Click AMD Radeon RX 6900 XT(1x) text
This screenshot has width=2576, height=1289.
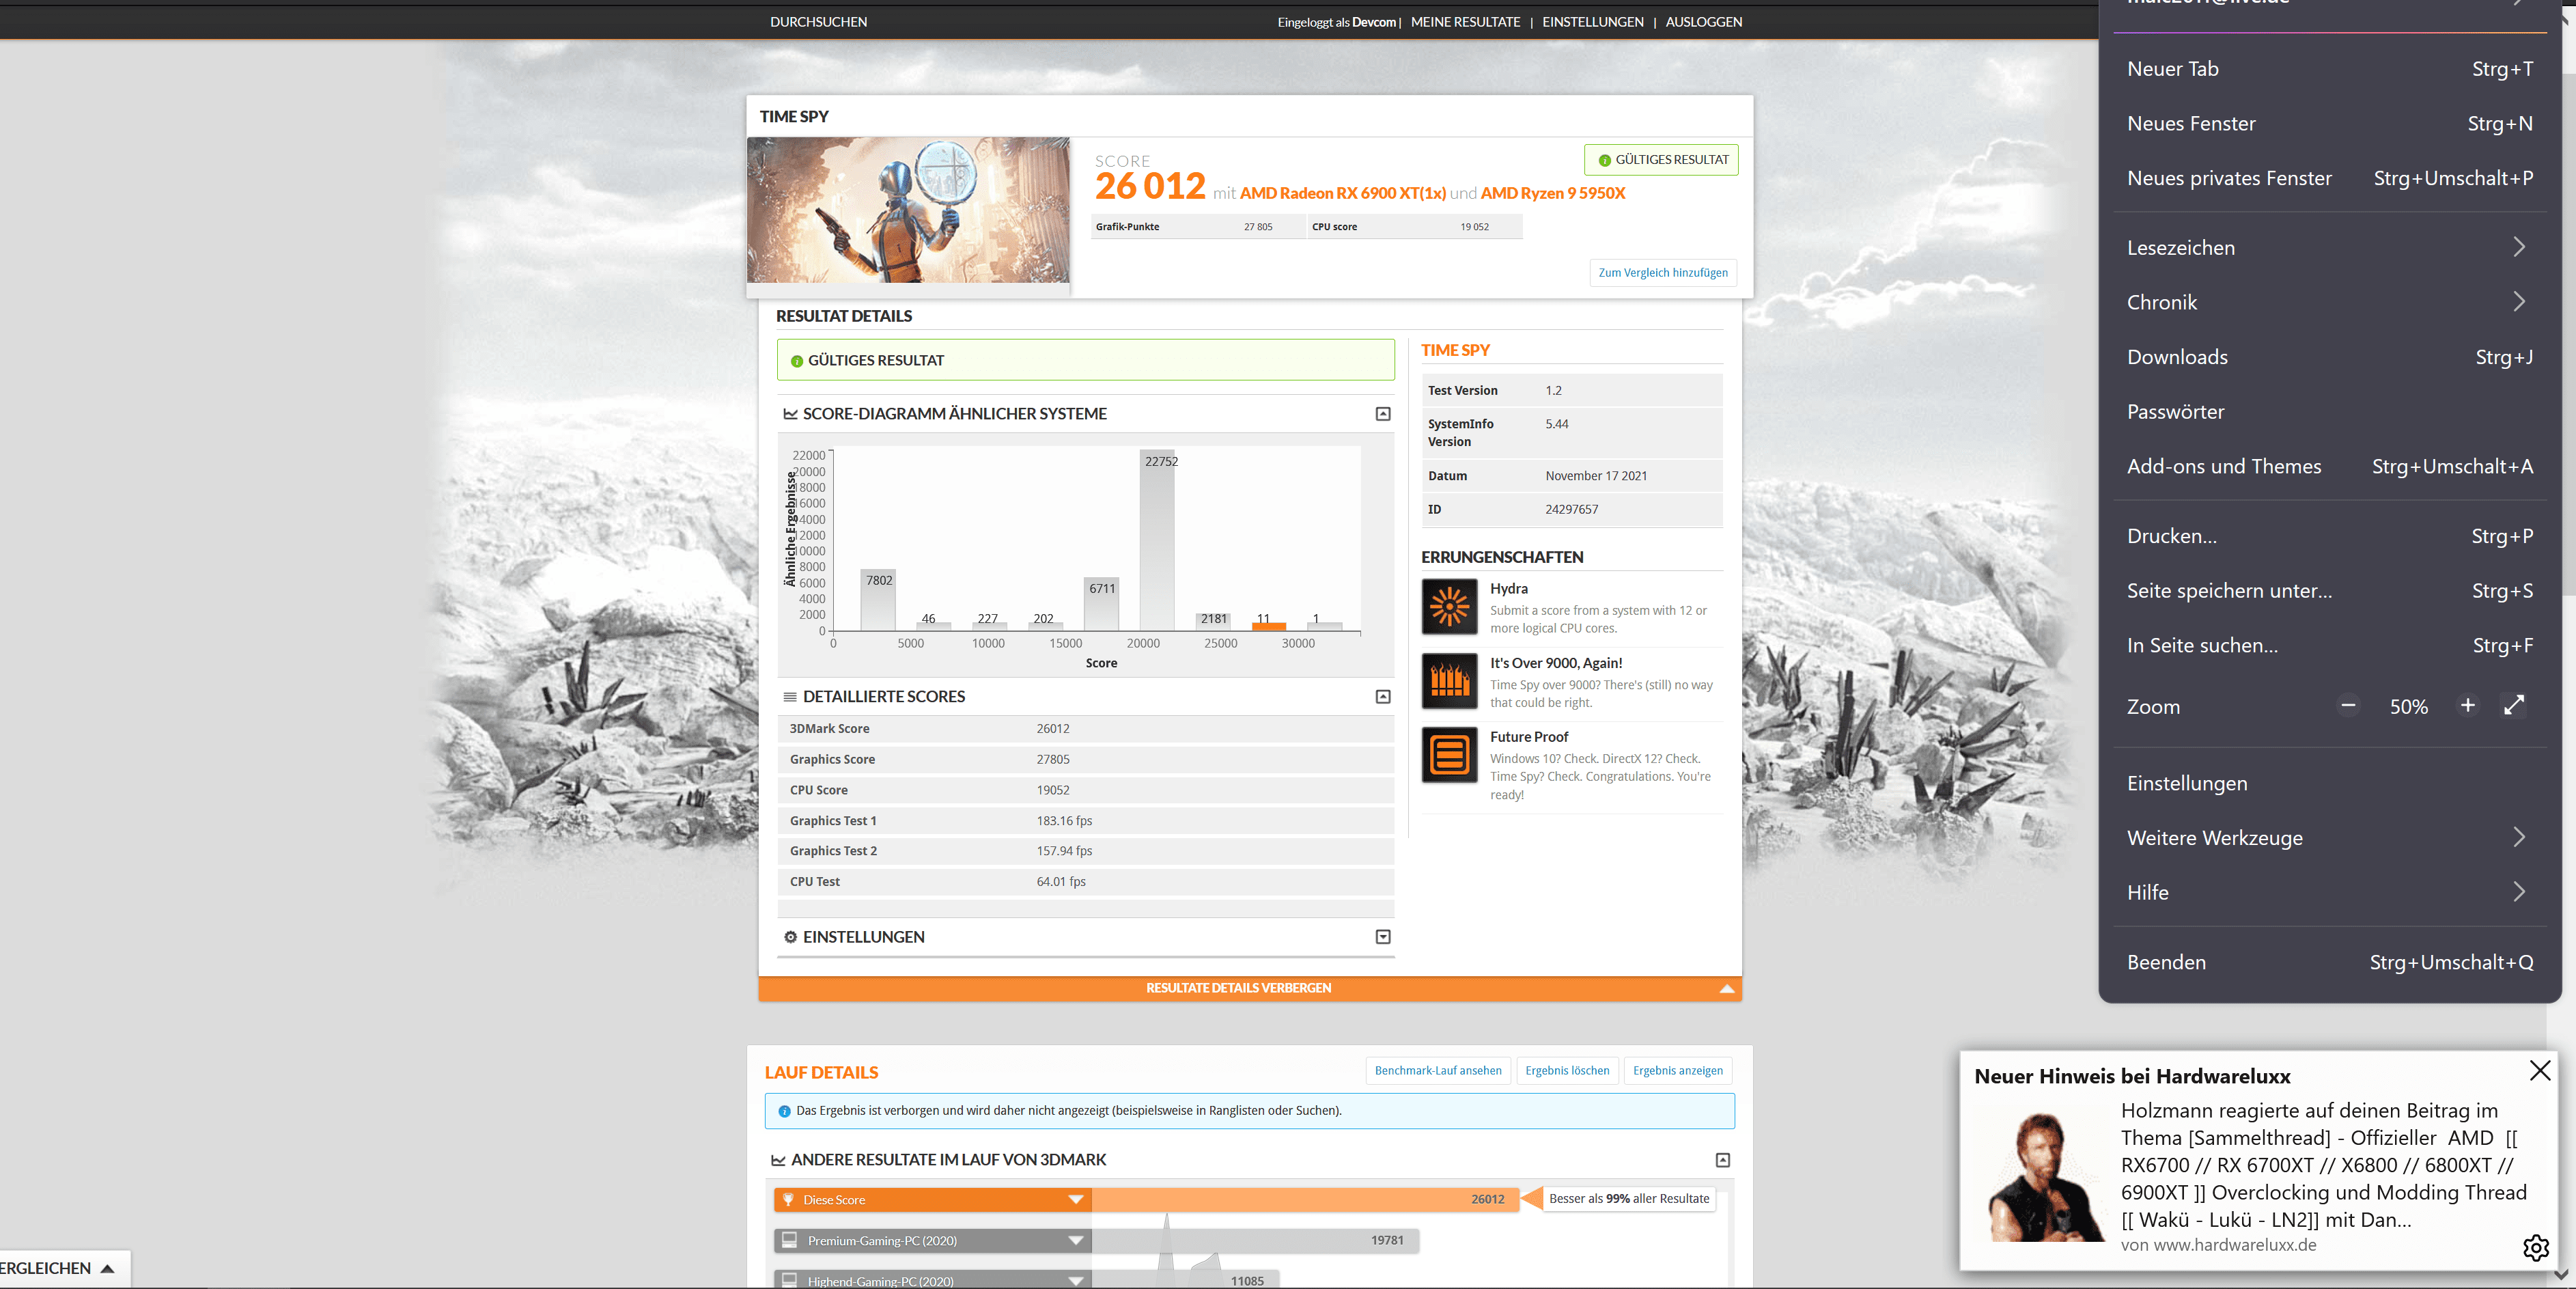pyautogui.click(x=1342, y=193)
